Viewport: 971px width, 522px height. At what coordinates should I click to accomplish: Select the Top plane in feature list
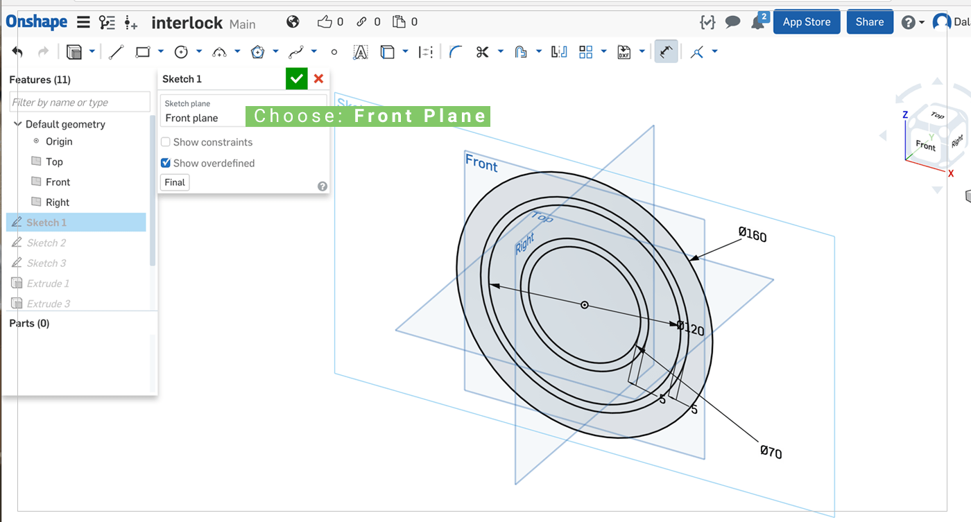(x=54, y=162)
